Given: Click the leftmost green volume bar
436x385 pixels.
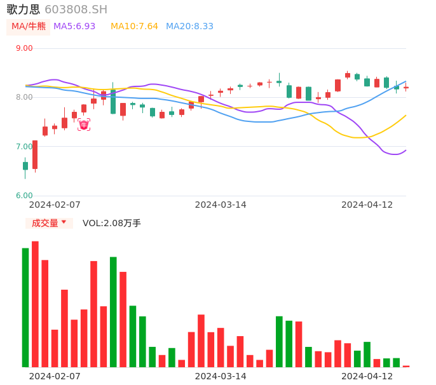Looking at the screenshot, I should pyautogui.click(x=25, y=307).
